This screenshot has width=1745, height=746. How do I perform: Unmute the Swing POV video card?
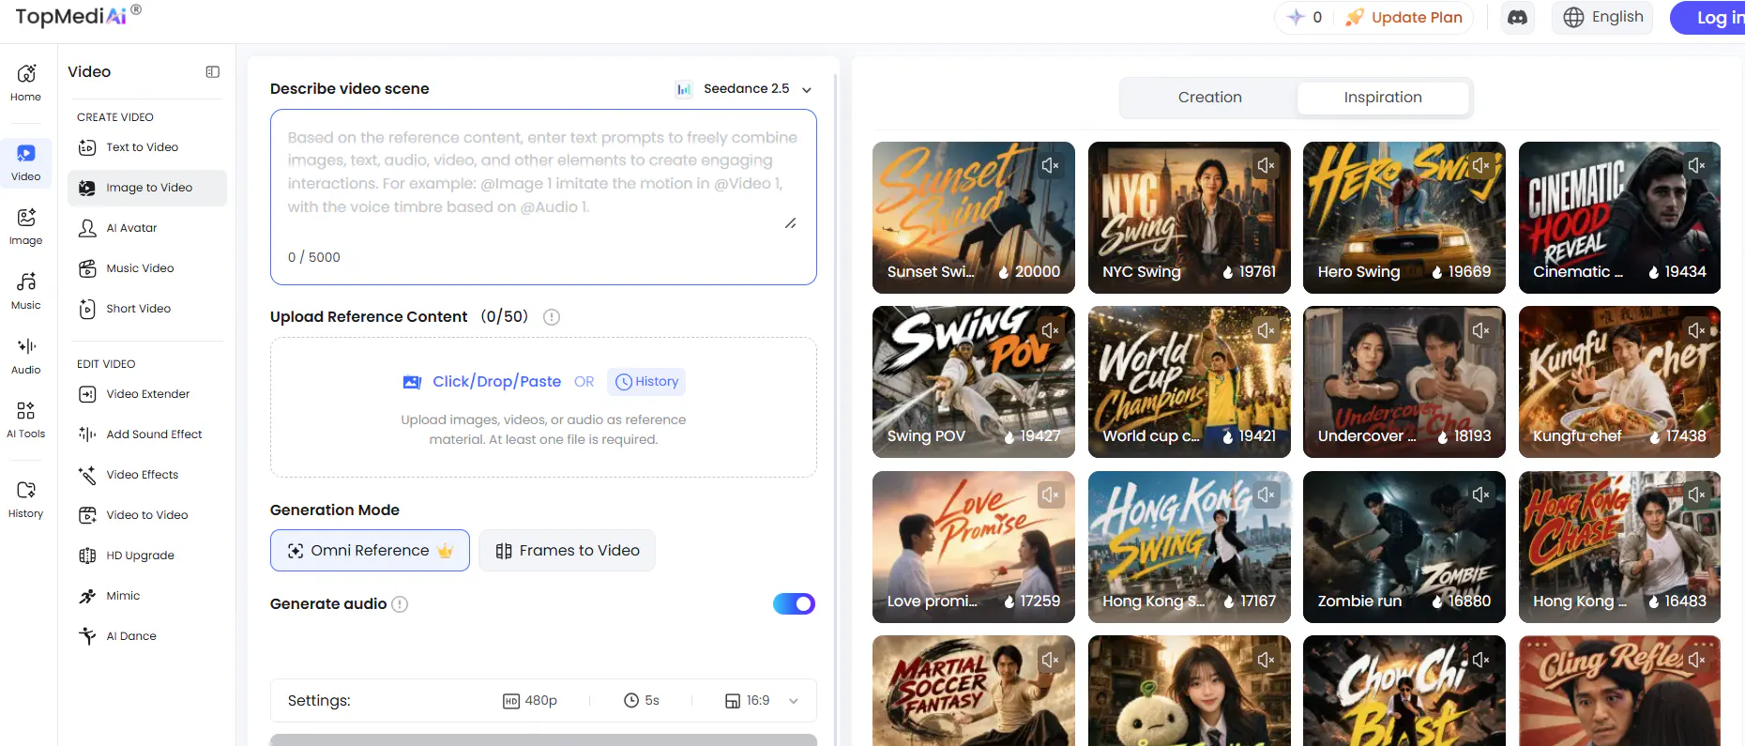coord(1050,330)
